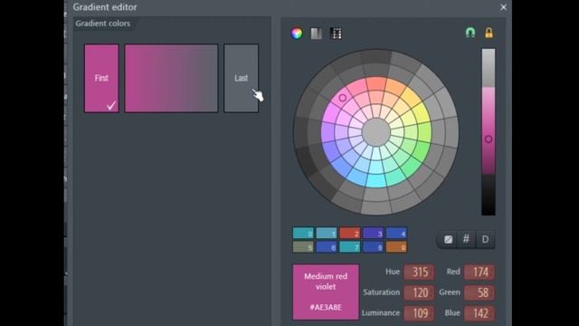This screenshot has width=579, height=326.
Task: Click the luminance slider handle circle
Action: [x=489, y=139]
